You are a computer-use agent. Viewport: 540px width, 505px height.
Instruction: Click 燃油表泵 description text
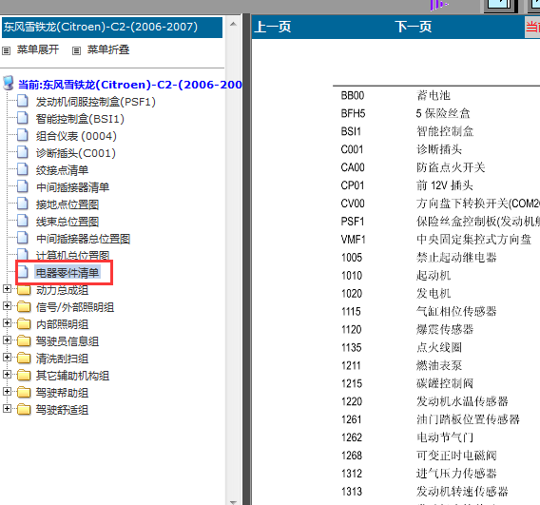pos(439,365)
